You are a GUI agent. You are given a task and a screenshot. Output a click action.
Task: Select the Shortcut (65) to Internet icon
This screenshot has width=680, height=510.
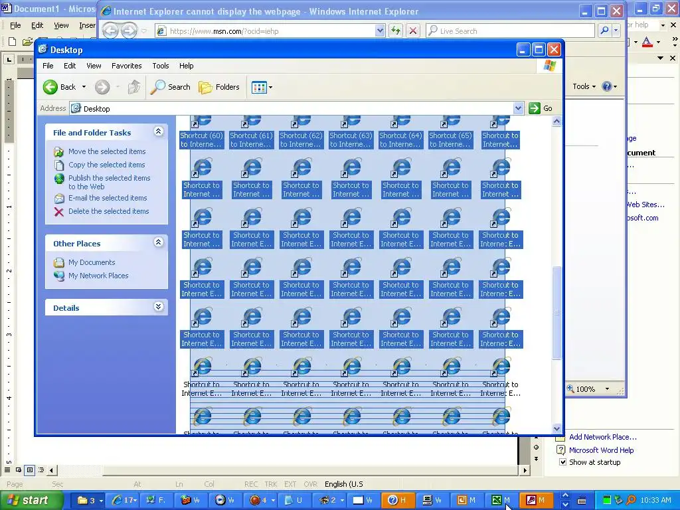(x=451, y=132)
